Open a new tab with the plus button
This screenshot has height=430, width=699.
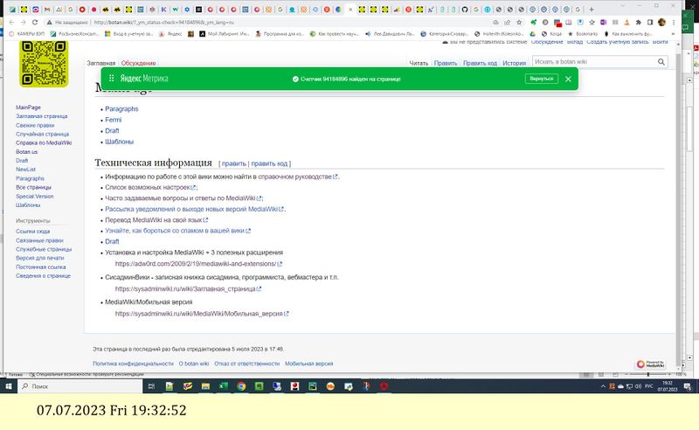[592, 10]
